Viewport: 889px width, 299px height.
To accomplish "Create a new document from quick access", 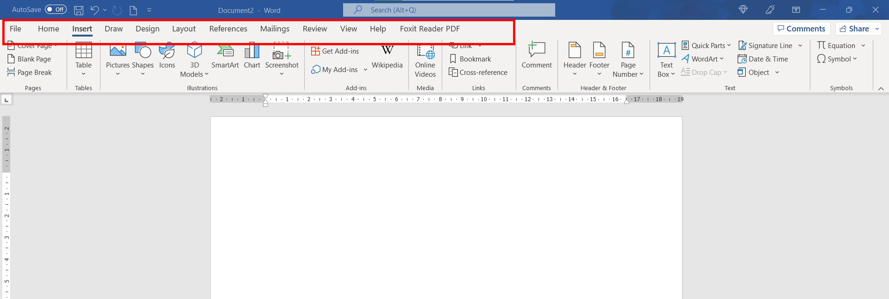I will pyautogui.click(x=133, y=10).
